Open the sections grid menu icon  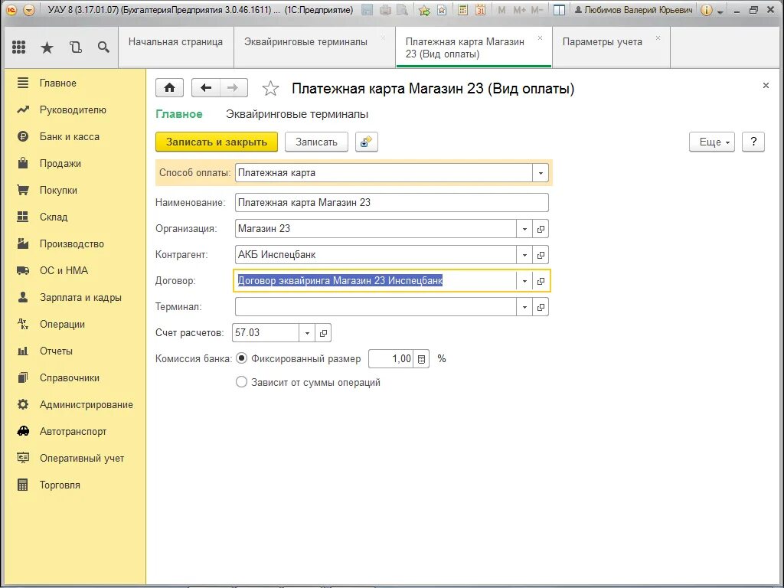19,47
